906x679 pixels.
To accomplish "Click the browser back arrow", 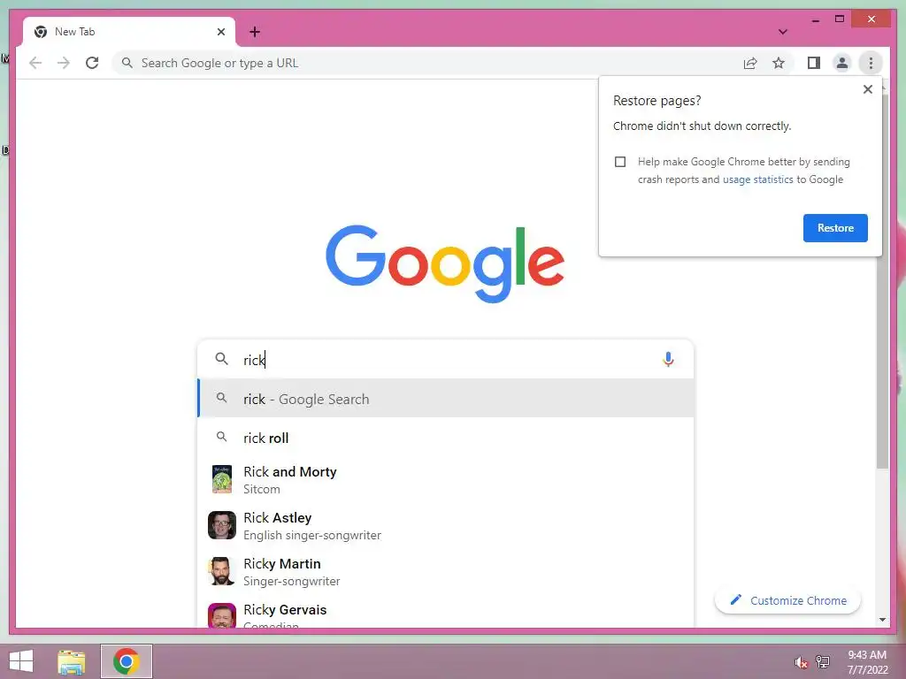I will [35, 63].
